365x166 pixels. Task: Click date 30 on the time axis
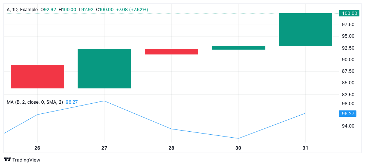pos(238,148)
